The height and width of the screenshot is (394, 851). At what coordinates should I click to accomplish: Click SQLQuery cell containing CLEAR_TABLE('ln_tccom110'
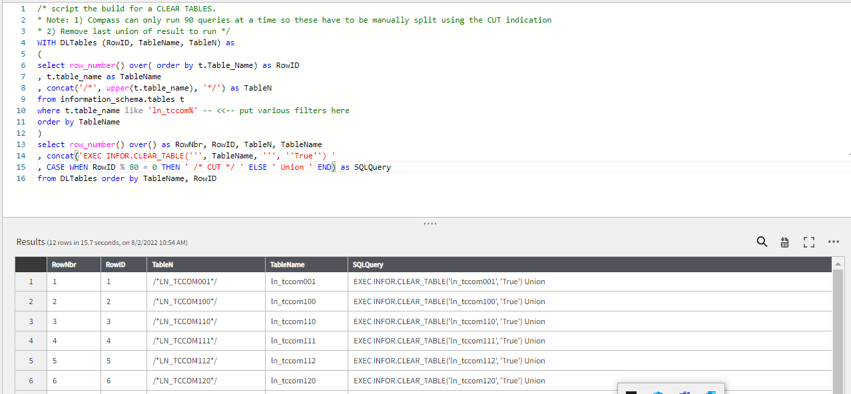[590, 321]
